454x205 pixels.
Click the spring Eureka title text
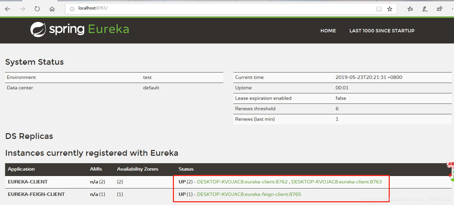pos(89,29)
